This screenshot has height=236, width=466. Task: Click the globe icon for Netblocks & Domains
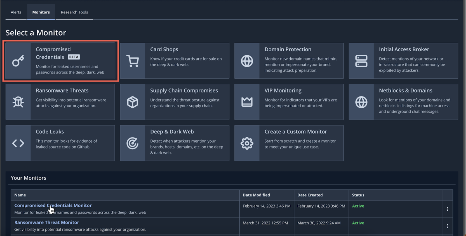(x=361, y=102)
